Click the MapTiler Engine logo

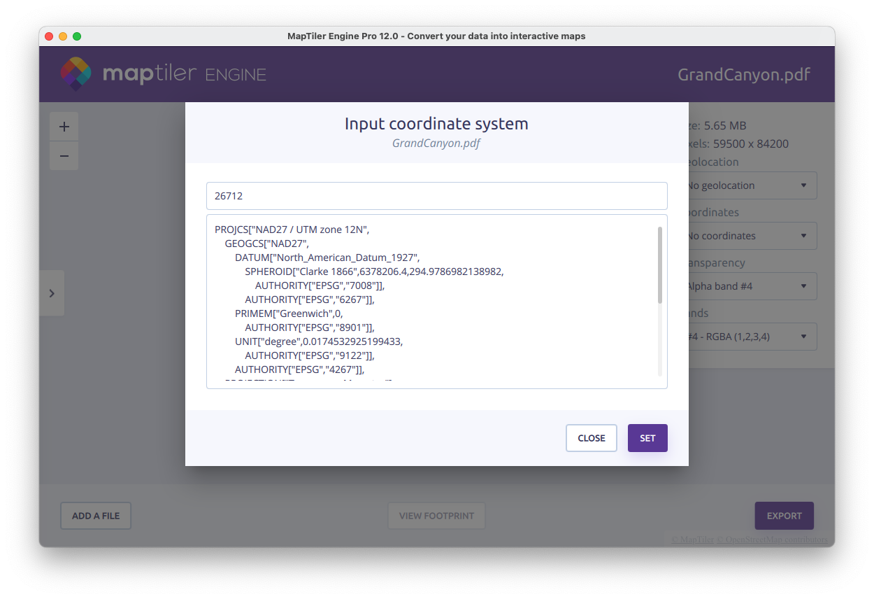162,74
